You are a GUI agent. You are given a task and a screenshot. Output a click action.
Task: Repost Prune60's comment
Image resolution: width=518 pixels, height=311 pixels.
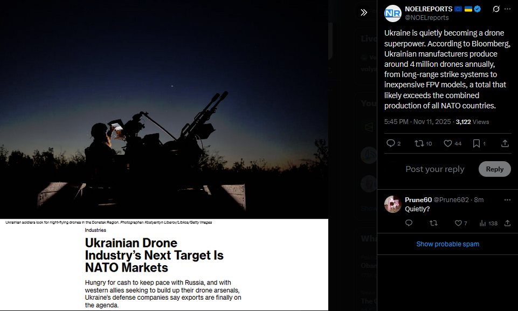[x=433, y=223]
